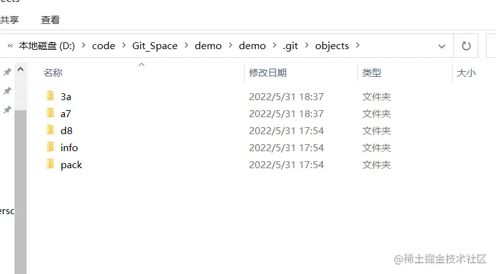Screen dimensions: 496x274
Task: Click the sidebar vertical scrollbar thumb
Action: [21, 189]
